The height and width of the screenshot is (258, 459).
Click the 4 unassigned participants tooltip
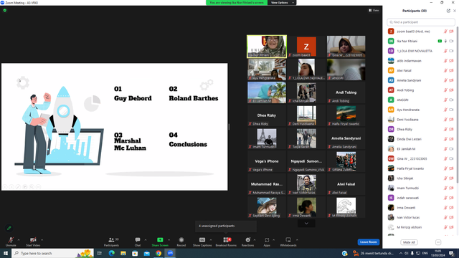click(226, 226)
